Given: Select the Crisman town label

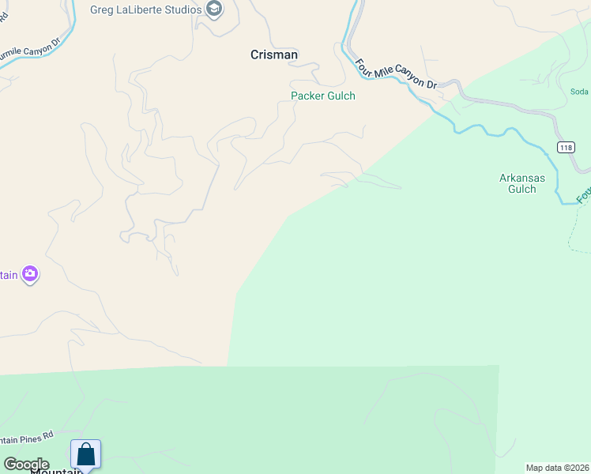Looking at the screenshot, I should tap(274, 55).
